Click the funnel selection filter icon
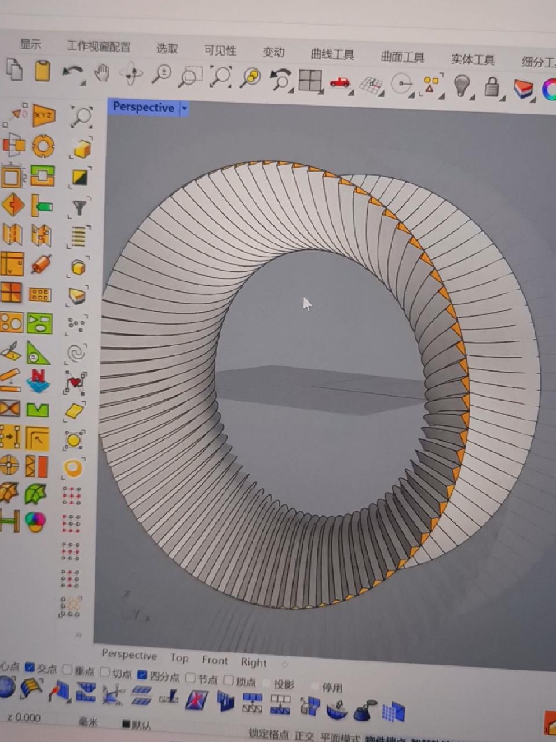 [x=79, y=206]
